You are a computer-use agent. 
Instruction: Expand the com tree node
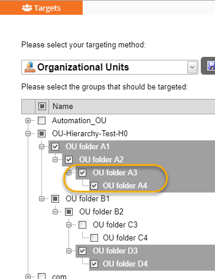(28, 277)
